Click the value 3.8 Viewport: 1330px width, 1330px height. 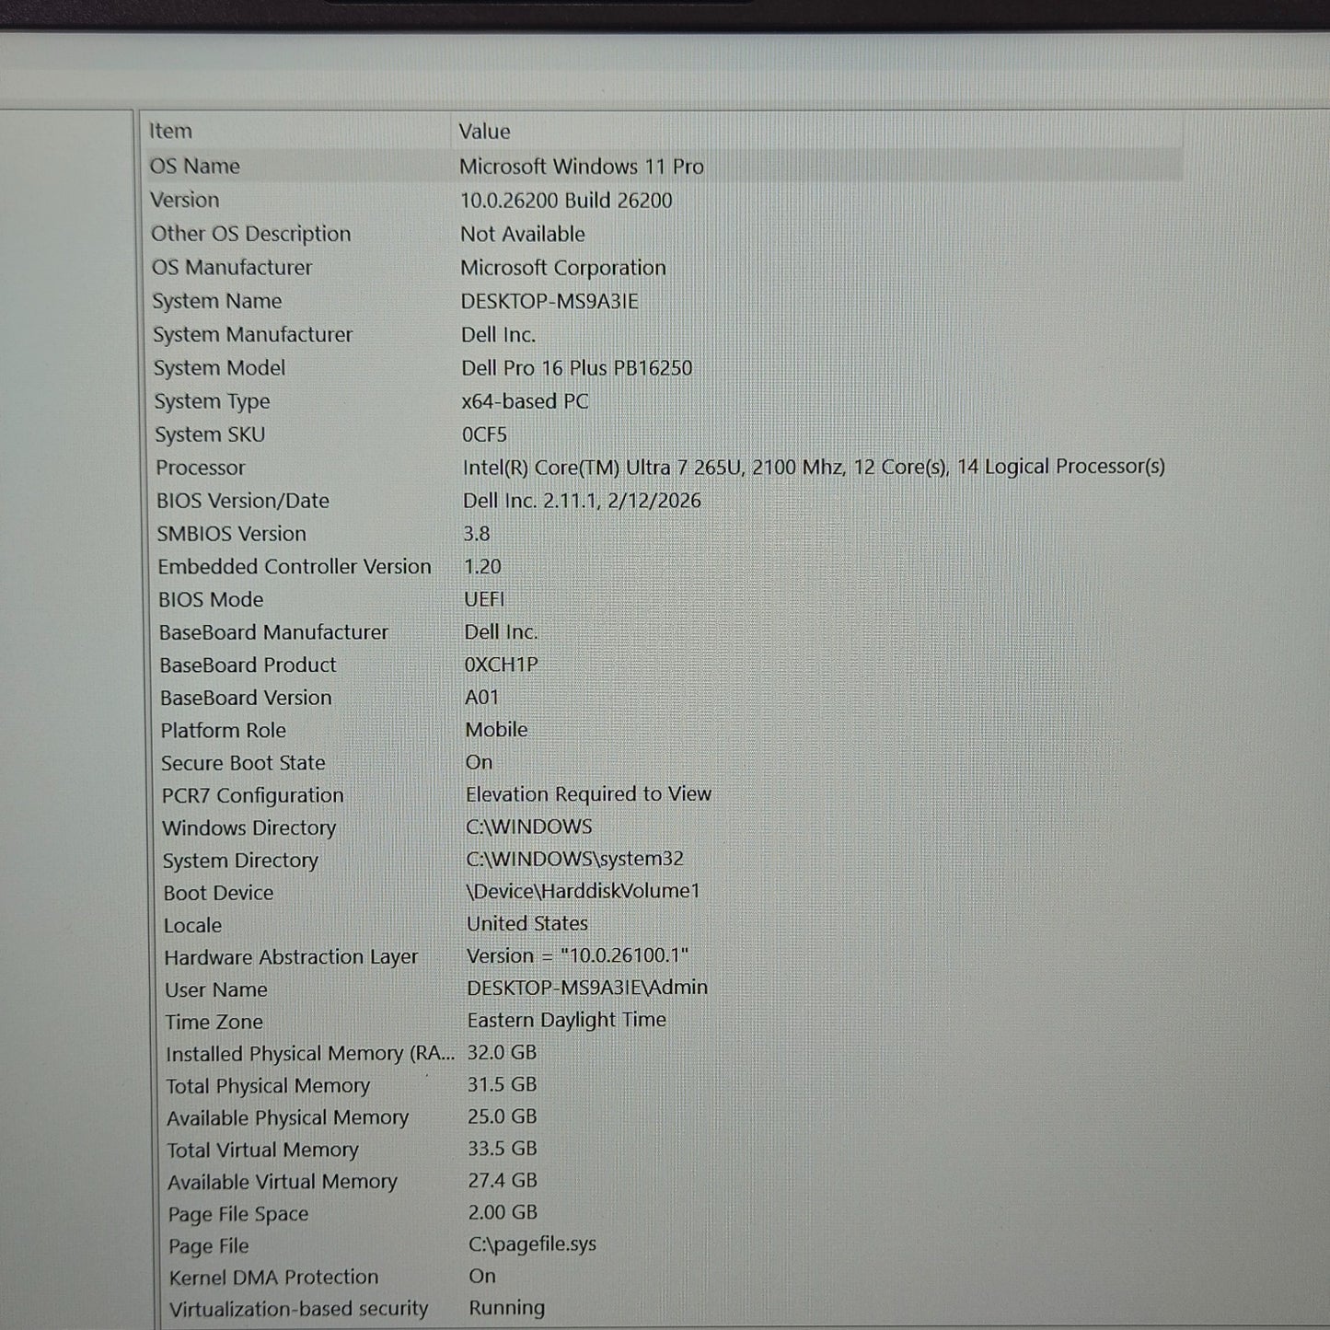[x=477, y=534]
